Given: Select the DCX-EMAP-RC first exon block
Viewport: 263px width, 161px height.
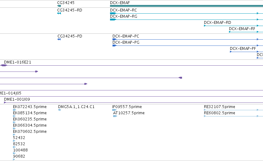Looking at the screenshot, I should click(x=113, y=13).
